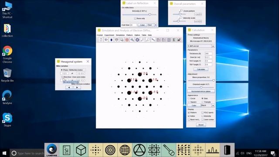Click the zoom magnifier toolbar icon
The height and width of the screenshot is (157, 279).
tap(132, 40)
